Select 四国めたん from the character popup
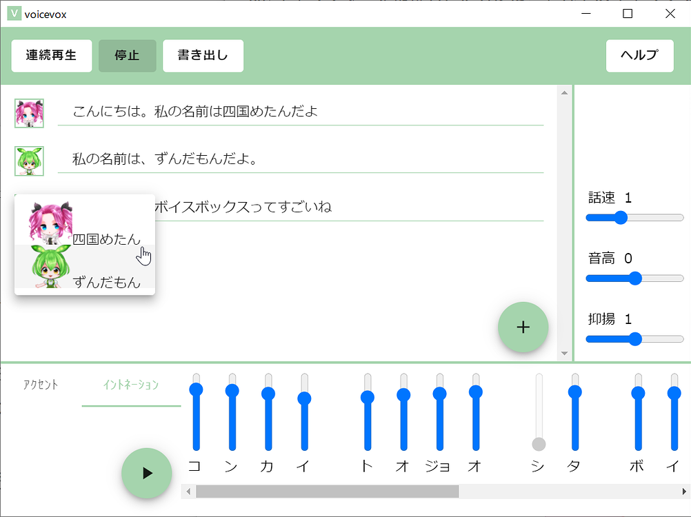Viewport: 691px width, 517px height. coord(84,222)
